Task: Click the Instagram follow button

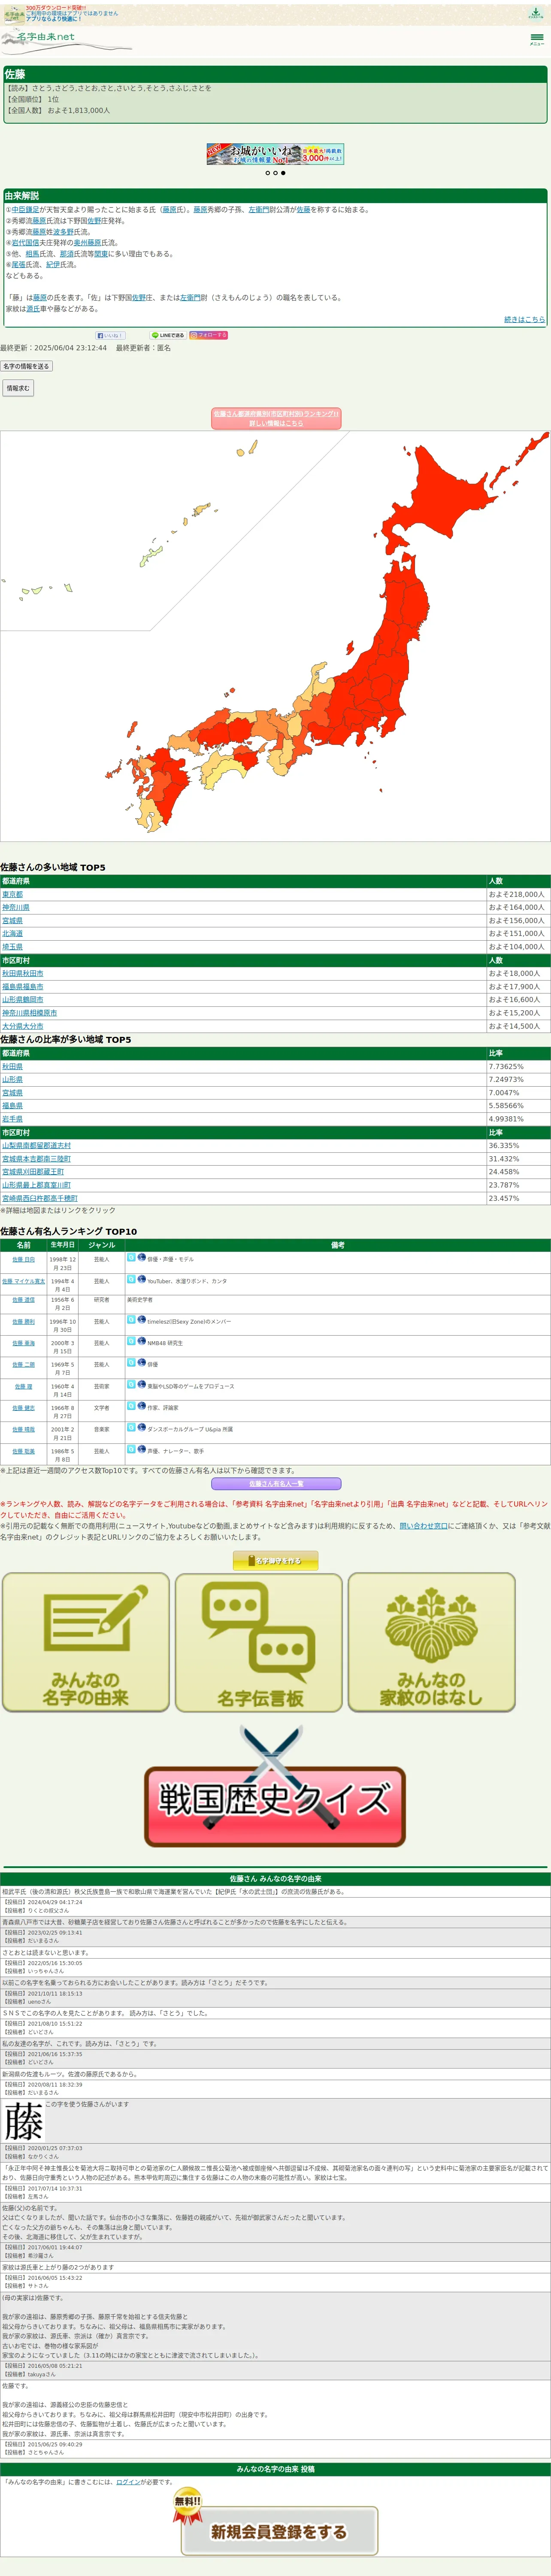Action: click(x=208, y=335)
